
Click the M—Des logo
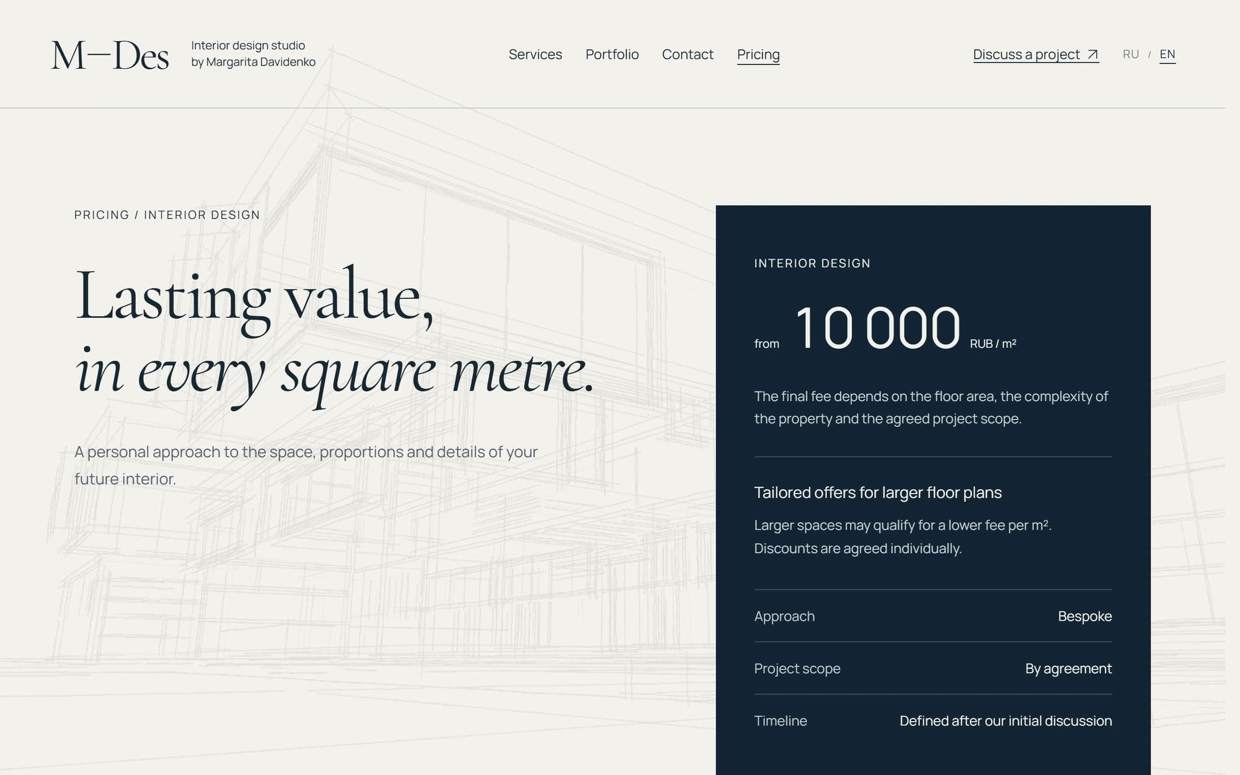[110, 55]
